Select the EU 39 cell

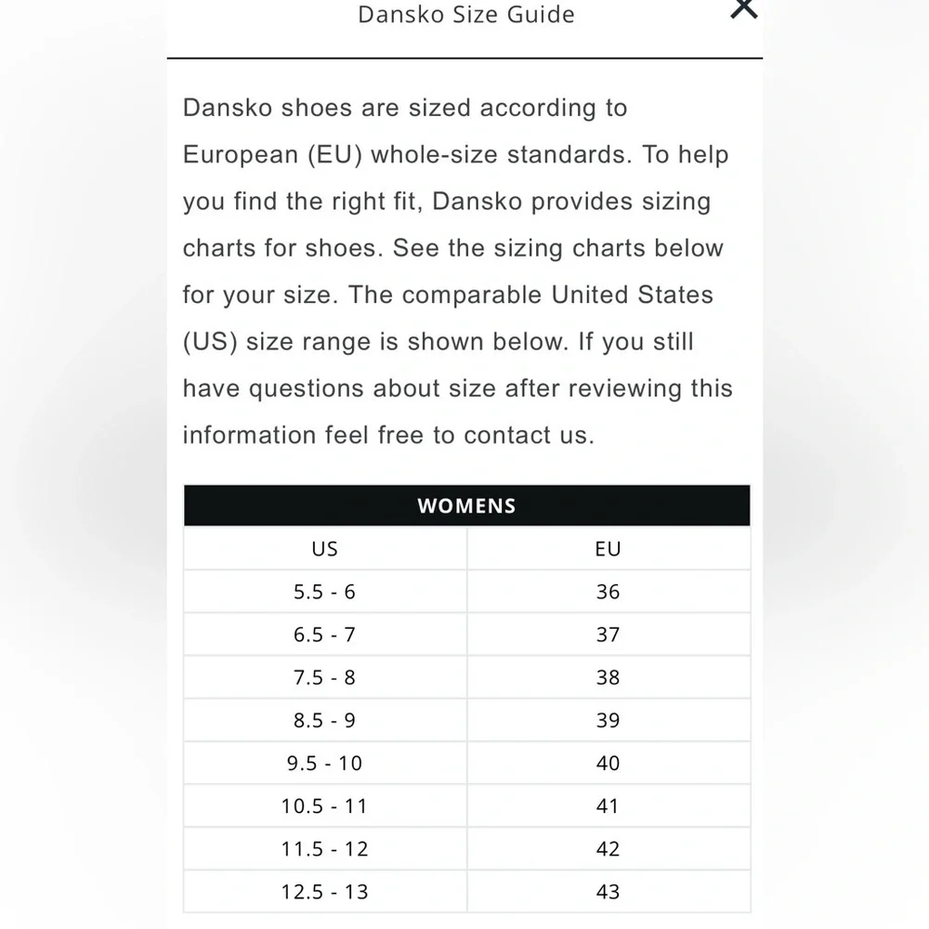coord(608,720)
